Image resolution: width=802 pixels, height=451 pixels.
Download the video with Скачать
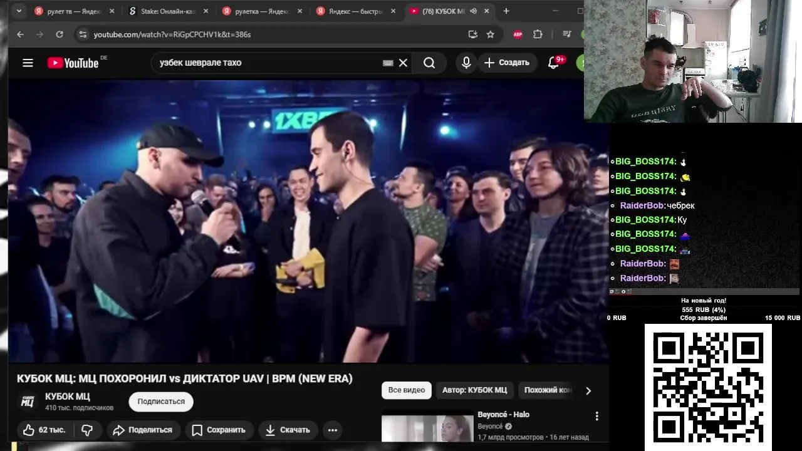pyautogui.click(x=288, y=430)
